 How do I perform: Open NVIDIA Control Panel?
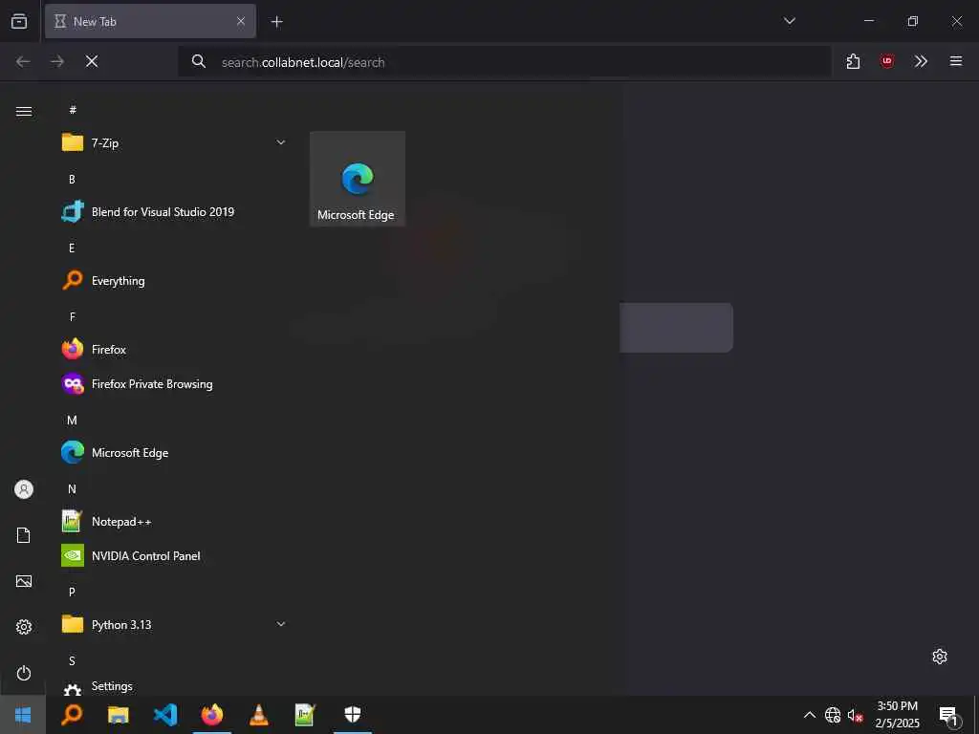[174, 555]
